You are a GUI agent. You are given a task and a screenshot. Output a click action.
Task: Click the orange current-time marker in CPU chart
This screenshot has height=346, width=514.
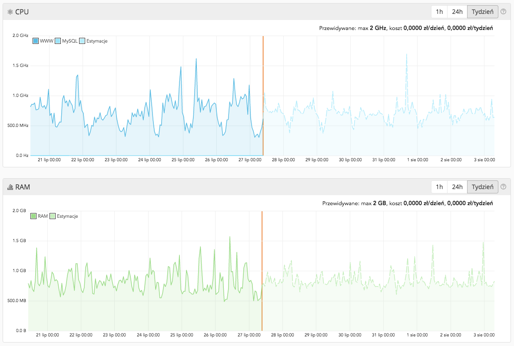263,96
